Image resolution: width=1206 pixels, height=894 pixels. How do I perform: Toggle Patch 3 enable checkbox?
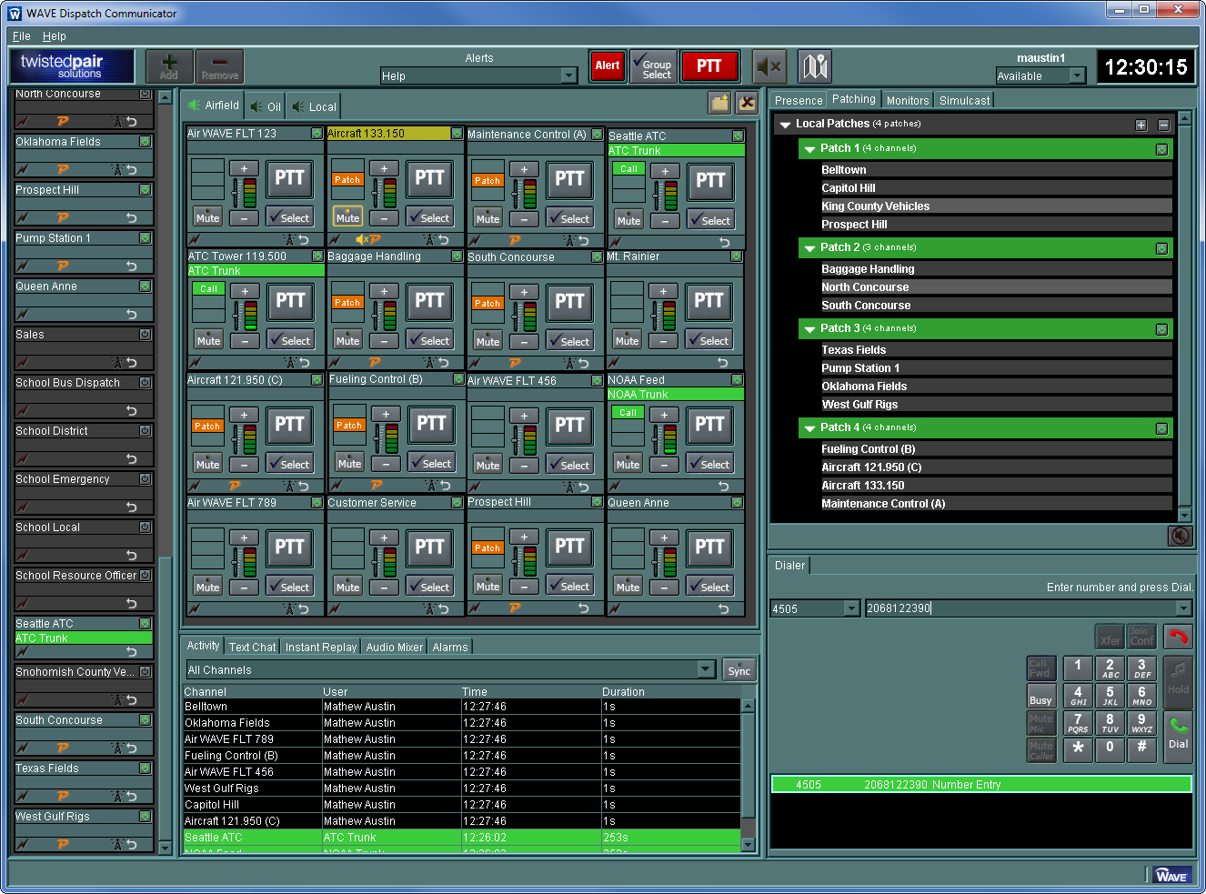(x=1161, y=329)
